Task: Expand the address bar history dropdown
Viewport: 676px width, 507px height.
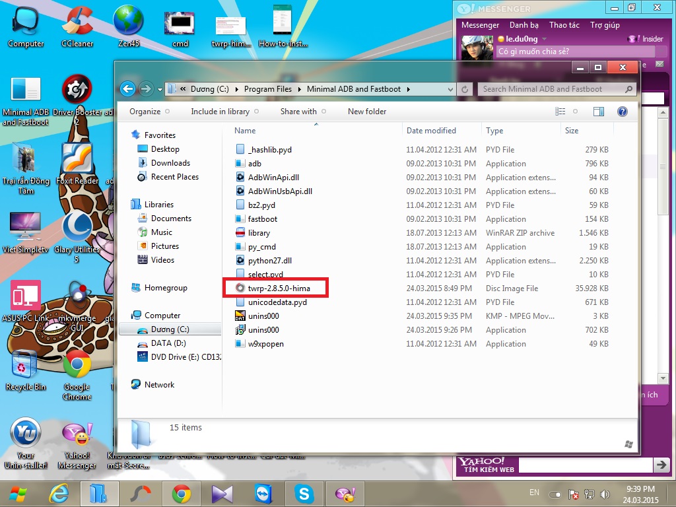Action: coord(450,89)
